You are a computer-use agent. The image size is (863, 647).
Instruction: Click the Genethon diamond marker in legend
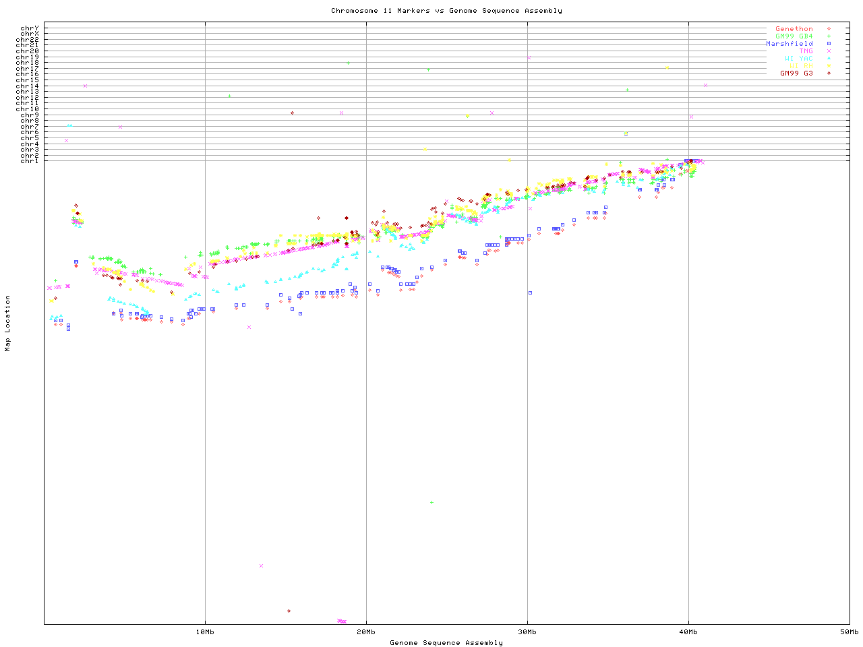pos(829,29)
